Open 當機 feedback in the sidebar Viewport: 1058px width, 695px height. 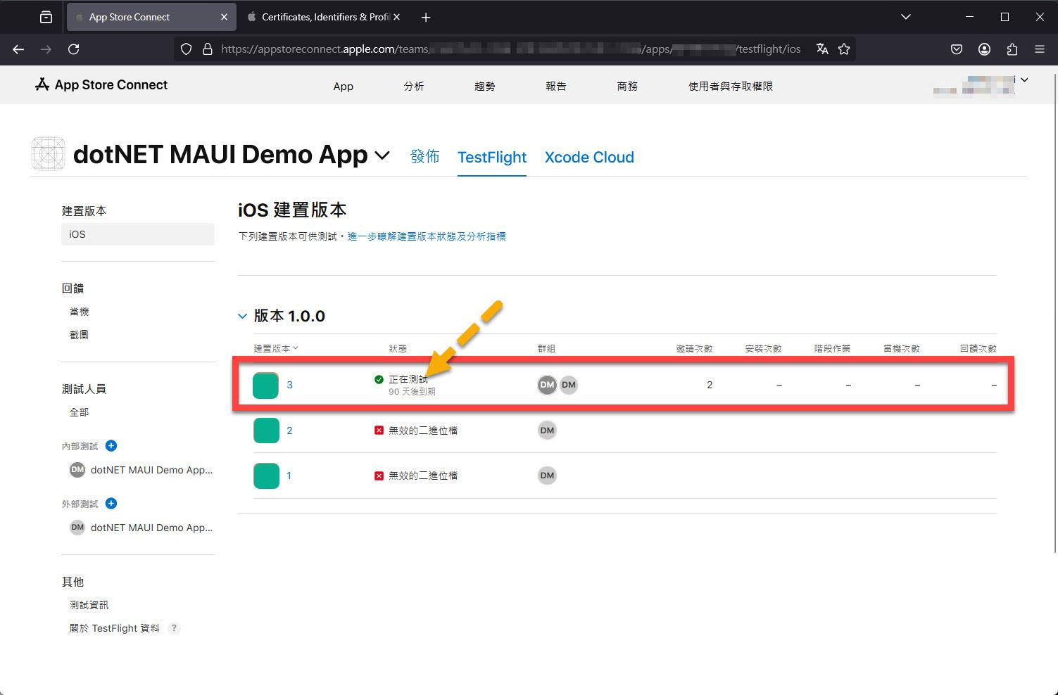(x=79, y=312)
